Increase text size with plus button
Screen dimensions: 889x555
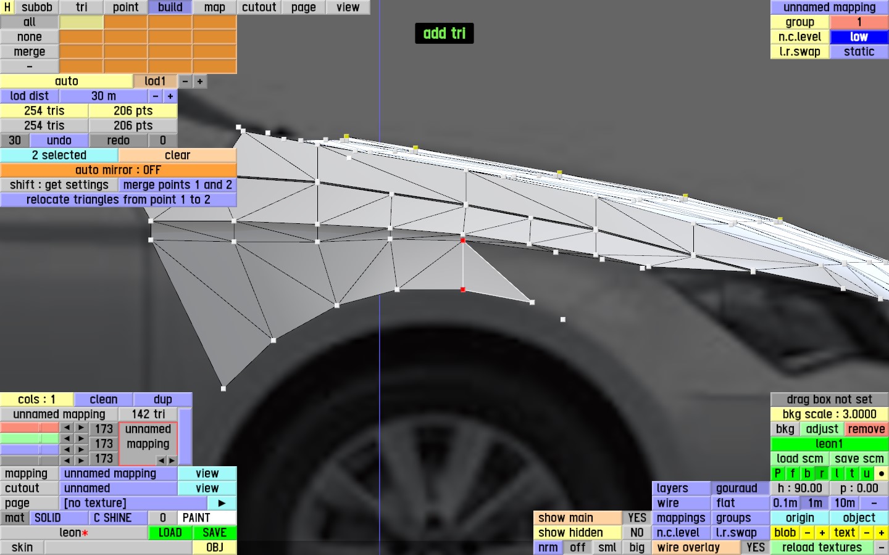882,533
